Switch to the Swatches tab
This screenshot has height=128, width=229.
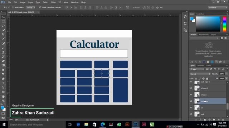[200, 14]
